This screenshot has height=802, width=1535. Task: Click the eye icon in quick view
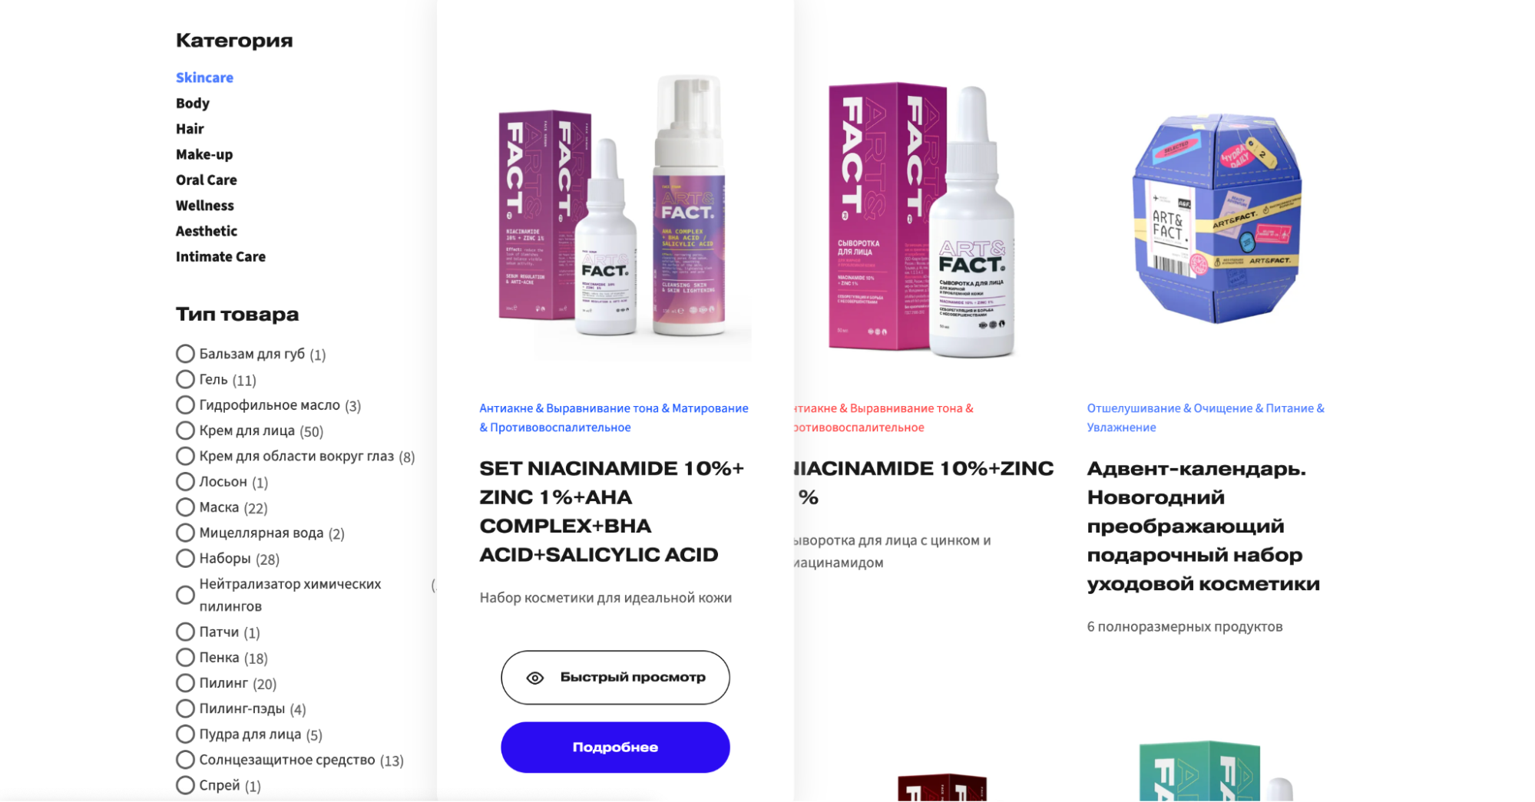click(x=535, y=678)
